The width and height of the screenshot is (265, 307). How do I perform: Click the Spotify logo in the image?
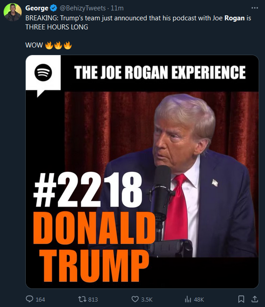pyautogui.click(x=43, y=72)
